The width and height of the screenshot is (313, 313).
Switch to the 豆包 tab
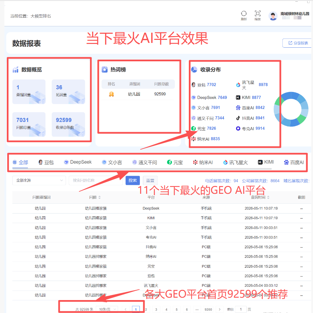coord(46,162)
